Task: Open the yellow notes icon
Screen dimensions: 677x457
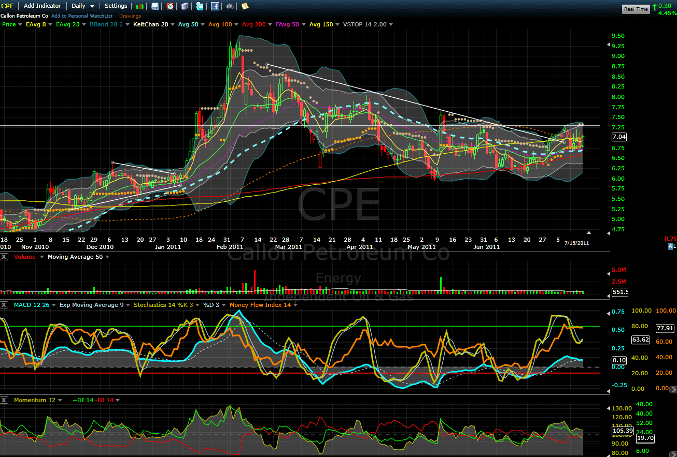Action: point(245,6)
